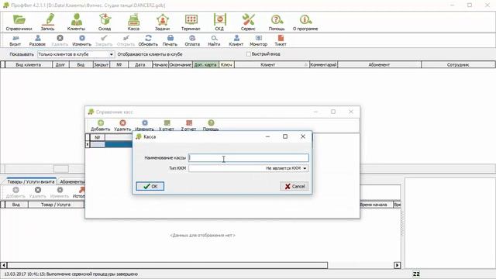The image size is (496, 279).
Task: Open the Показывать filter dropdown
Action: click(x=111, y=54)
